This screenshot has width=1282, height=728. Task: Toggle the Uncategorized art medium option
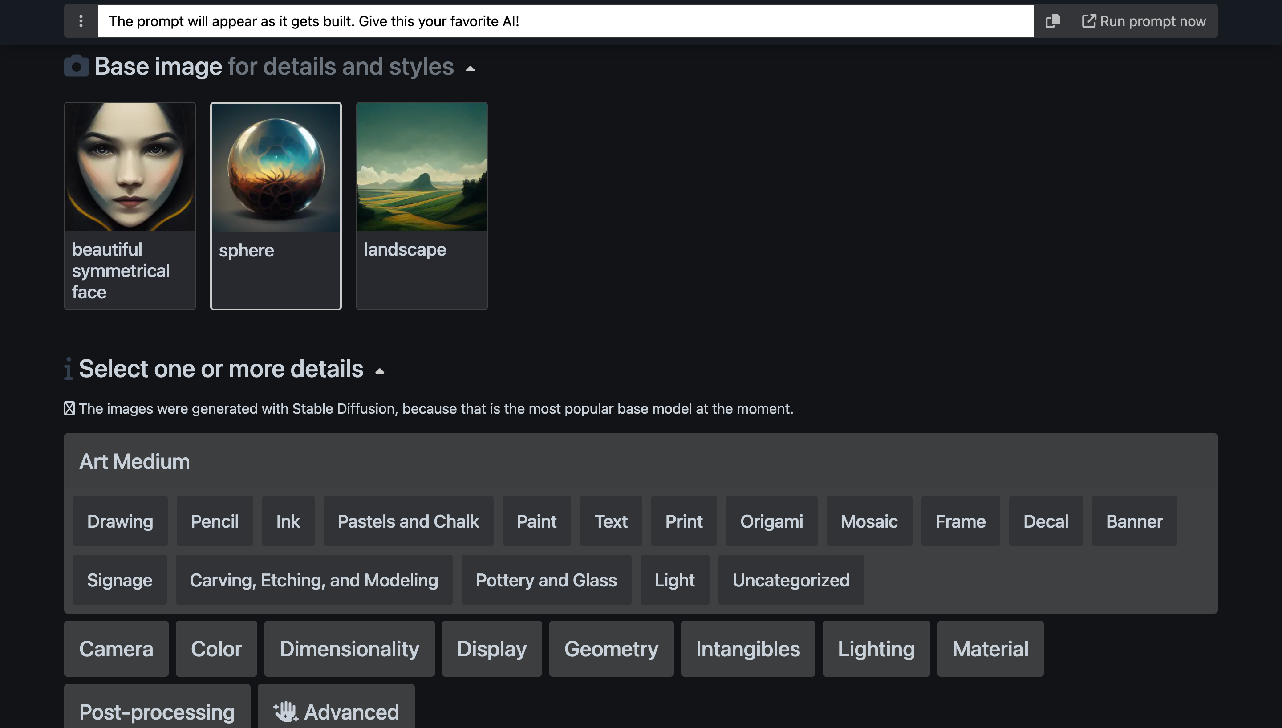click(x=791, y=579)
